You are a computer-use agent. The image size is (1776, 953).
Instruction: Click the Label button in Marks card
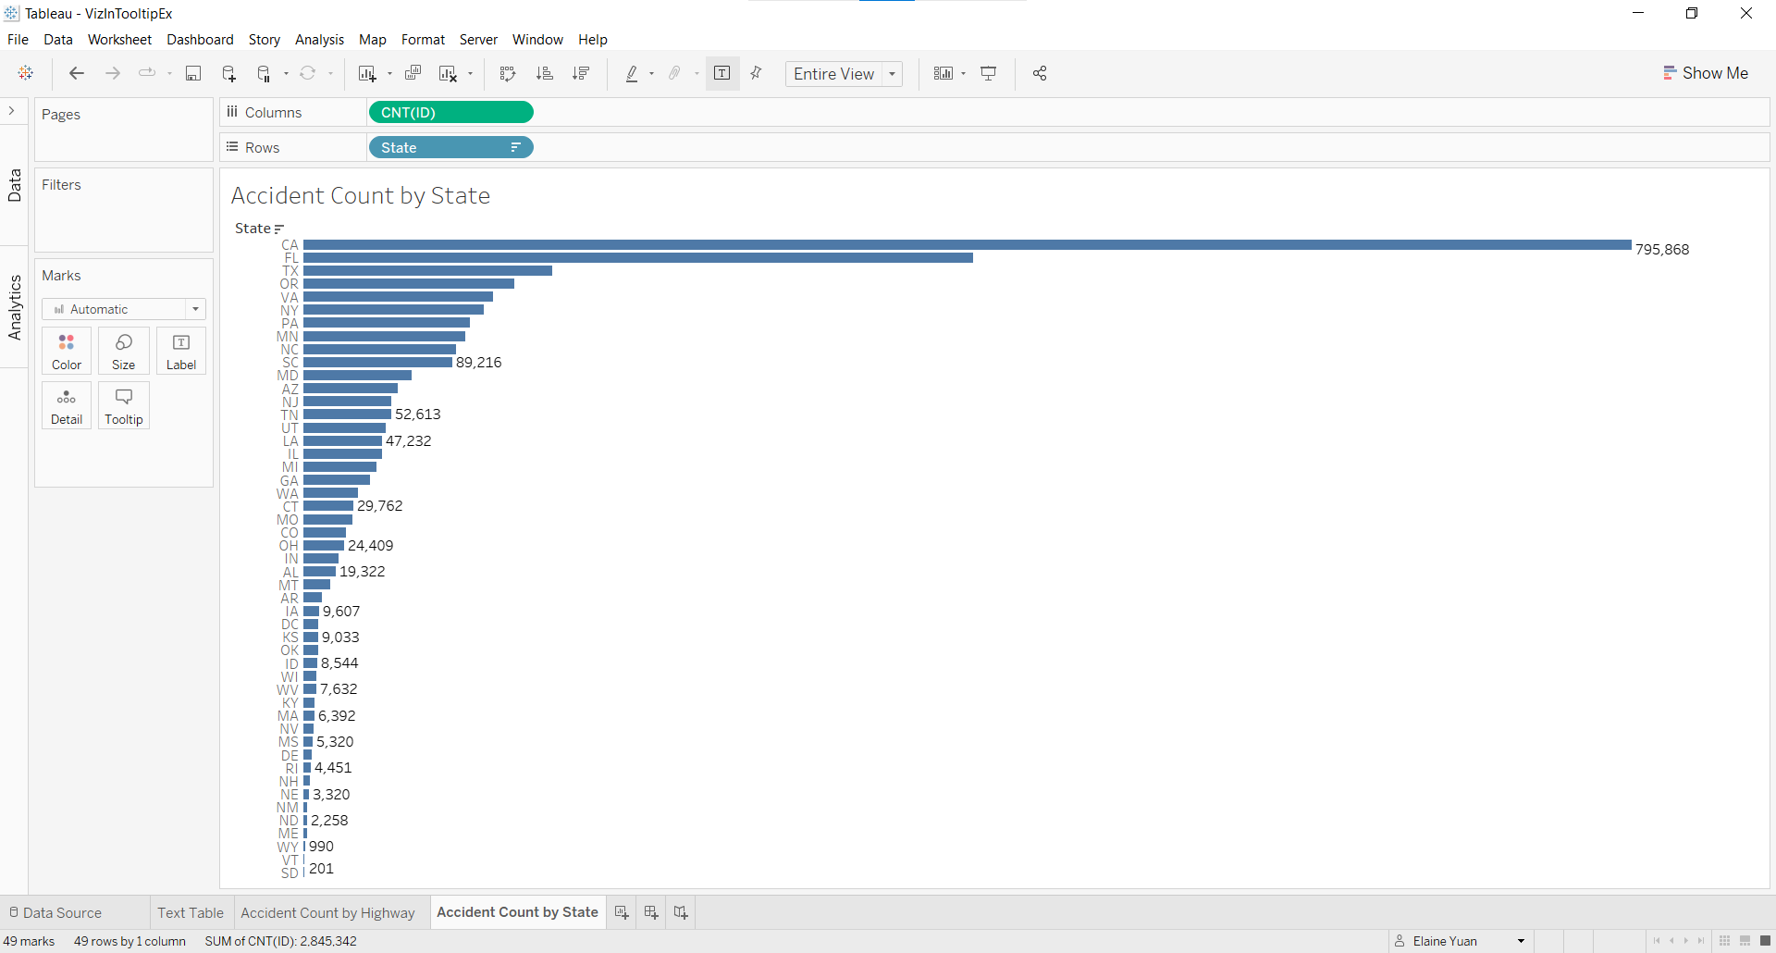coord(181,352)
